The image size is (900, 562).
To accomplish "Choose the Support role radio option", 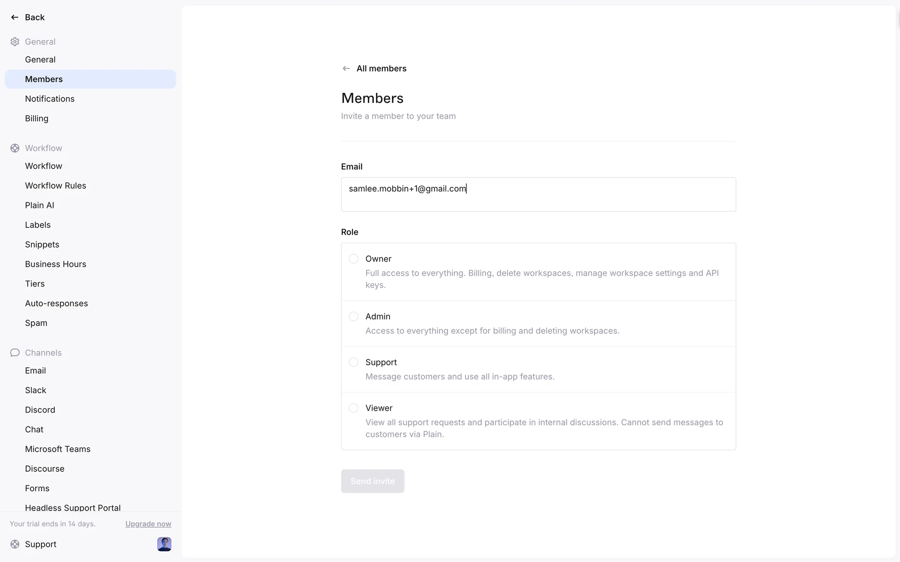I will (x=353, y=362).
